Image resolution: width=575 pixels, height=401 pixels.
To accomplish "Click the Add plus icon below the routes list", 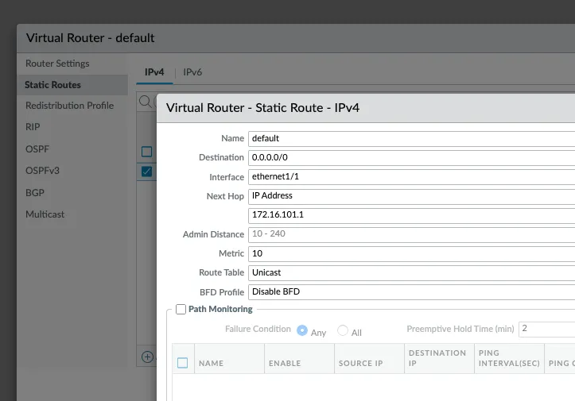I will point(147,357).
